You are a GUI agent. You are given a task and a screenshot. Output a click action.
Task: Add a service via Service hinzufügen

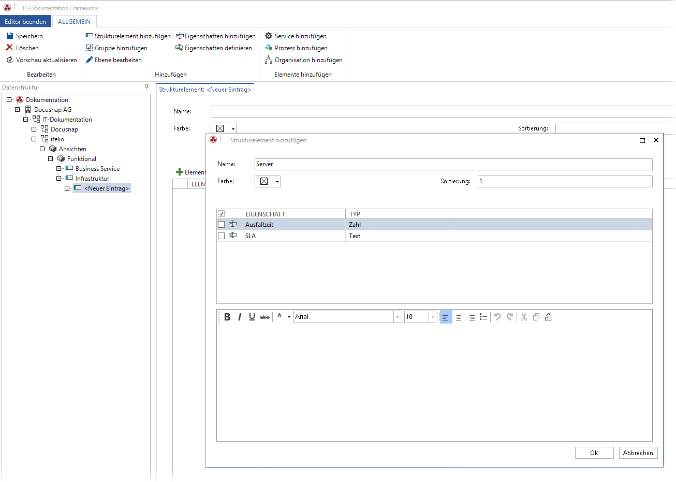coord(296,36)
